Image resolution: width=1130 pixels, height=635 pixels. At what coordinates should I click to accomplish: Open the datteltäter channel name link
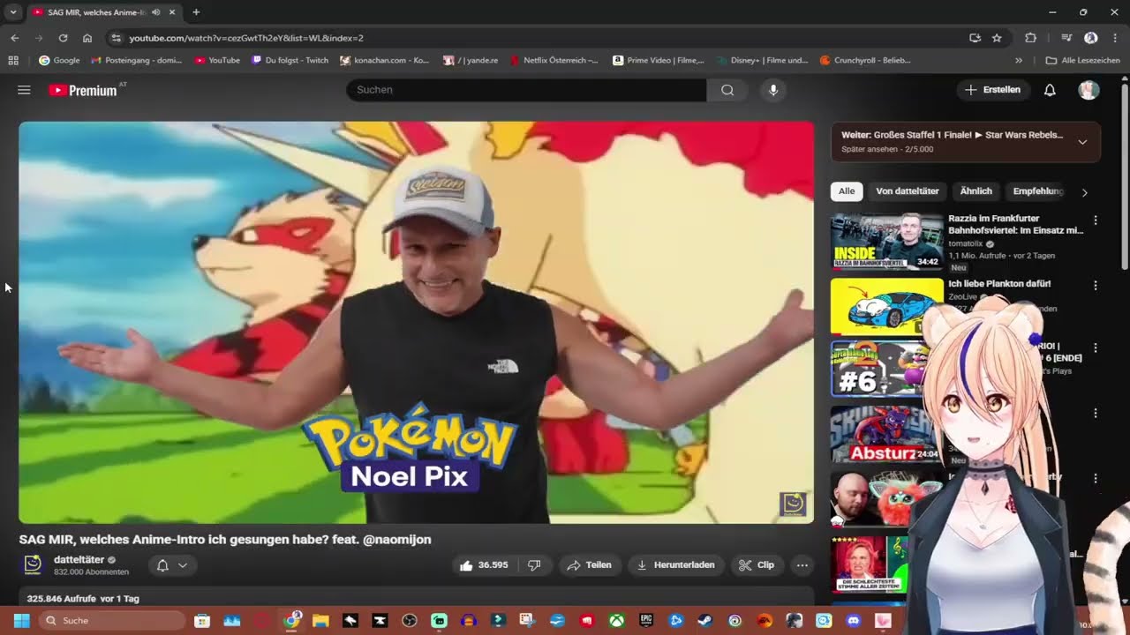79,560
